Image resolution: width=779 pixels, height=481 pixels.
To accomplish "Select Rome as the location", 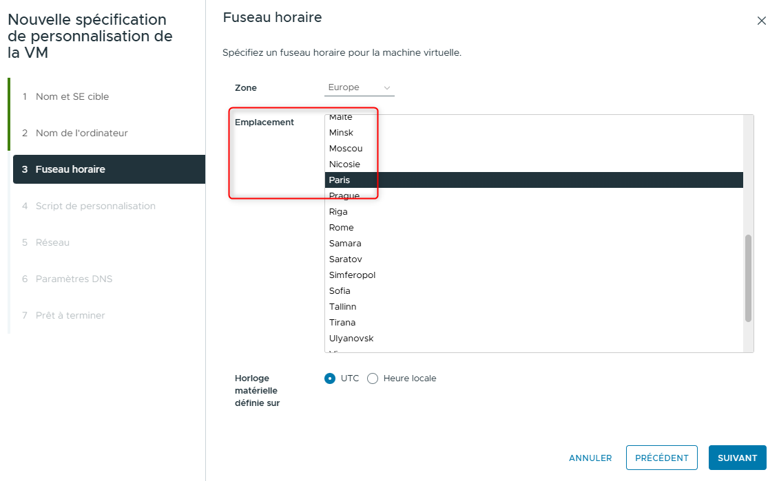I will [342, 228].
